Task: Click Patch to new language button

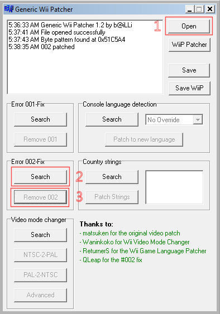Action: (x=144, y=139)
